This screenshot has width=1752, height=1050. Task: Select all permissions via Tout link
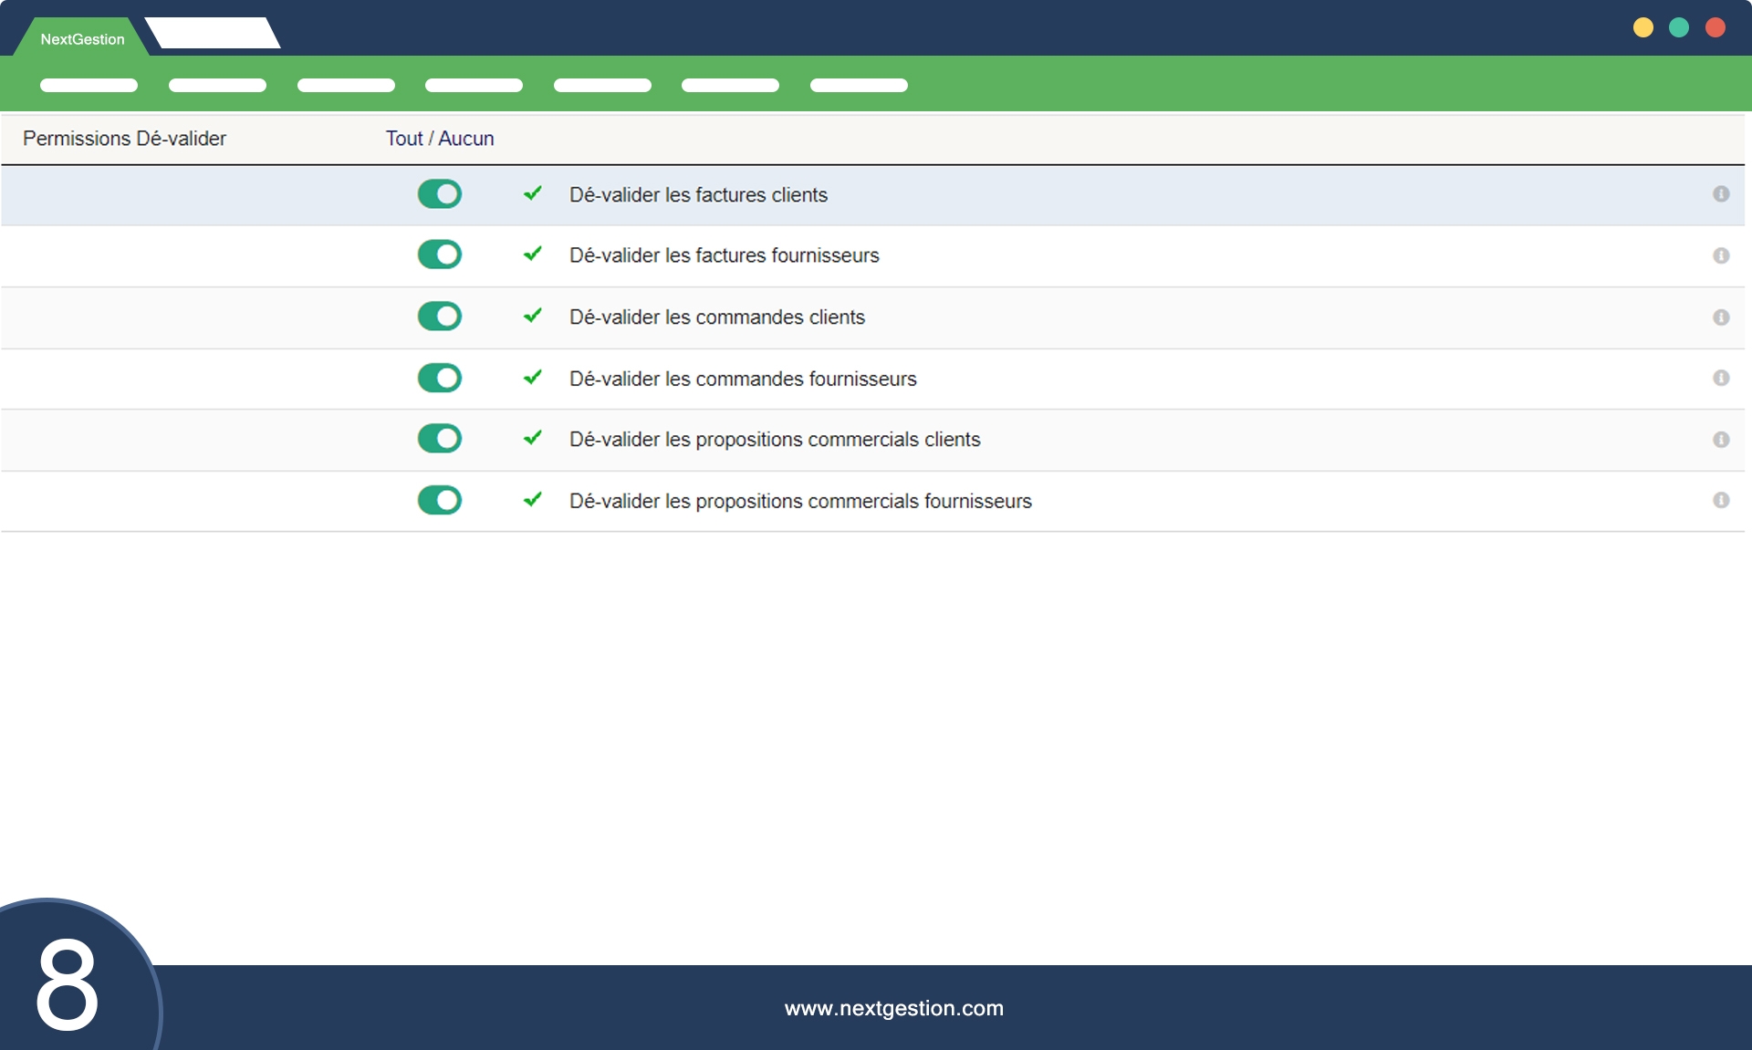point(404,139)
